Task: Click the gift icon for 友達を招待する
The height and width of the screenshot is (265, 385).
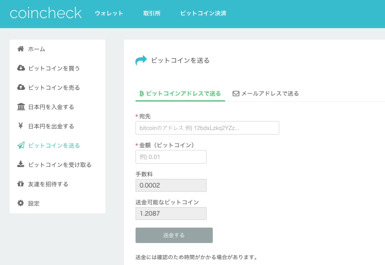Action: click(21, 183)
